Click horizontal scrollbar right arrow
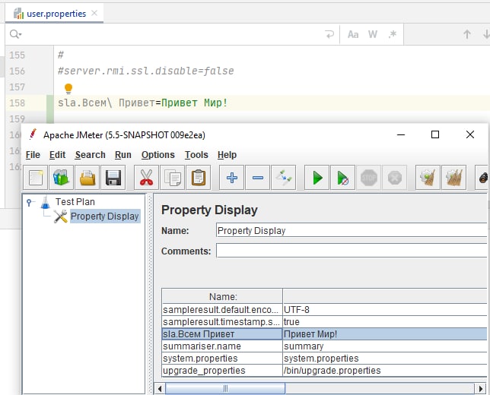 [481, 389]
